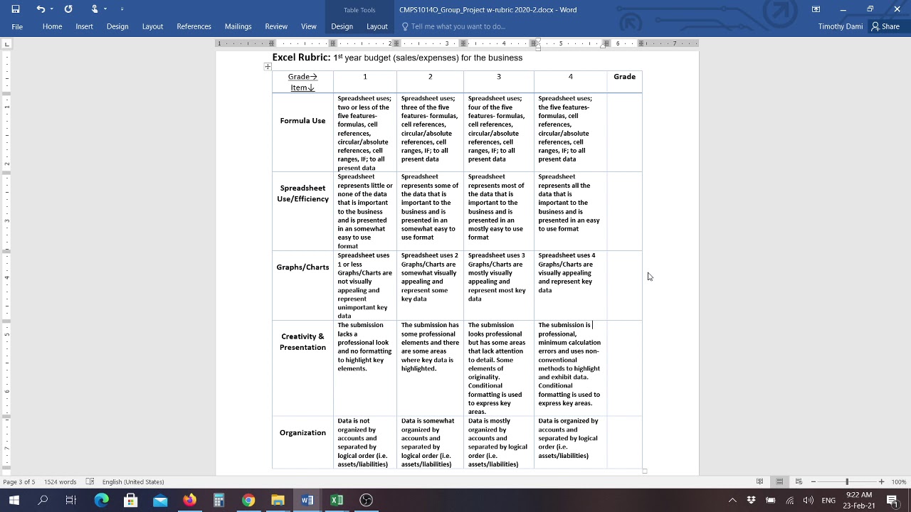
Task: Open the Windows Start menu
Action: (x=14, y=500)
